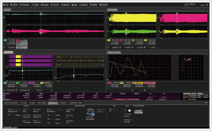
Task: Click the Disable ZoomGate toggle button
Action: coord(138,112)
